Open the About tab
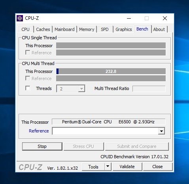This screenshot has width=189, height=184. pyautogui.click(x=159, y=29)
